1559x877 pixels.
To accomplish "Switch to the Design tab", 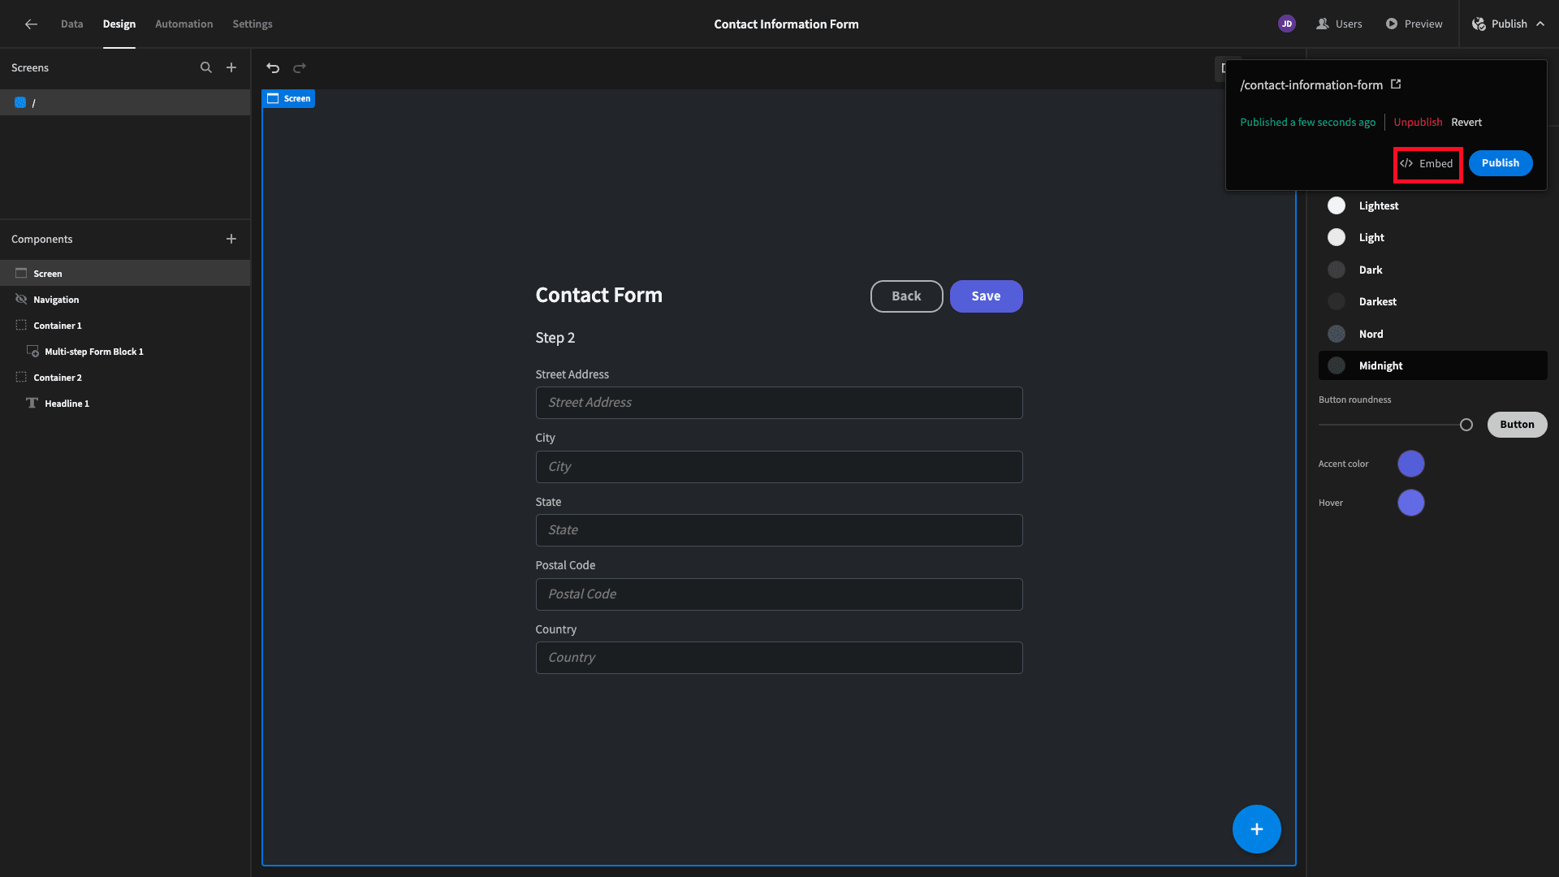I will click(x=119, y=24).
